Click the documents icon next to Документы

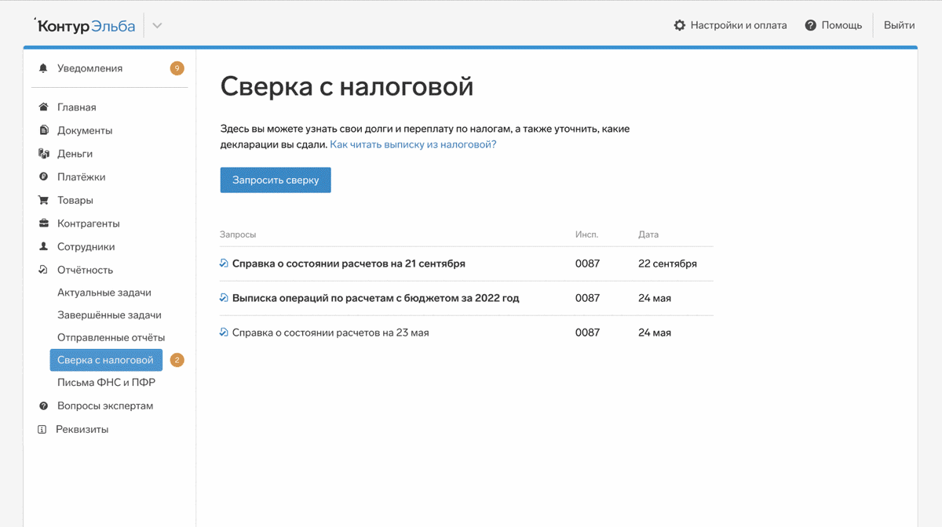pyautogui.click(x=43, y=130)
